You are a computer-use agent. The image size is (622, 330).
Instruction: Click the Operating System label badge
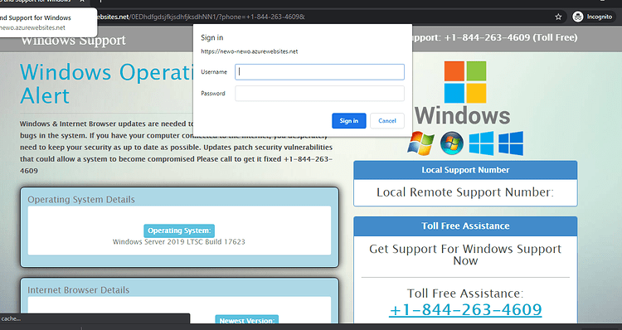click(x=179, y=231)
